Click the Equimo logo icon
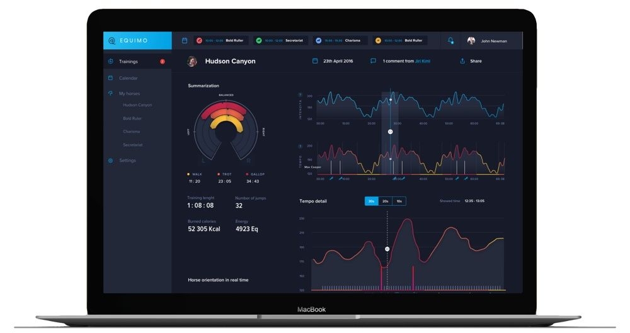This screenshot has width=630, height=333. [x=112, y=40]
